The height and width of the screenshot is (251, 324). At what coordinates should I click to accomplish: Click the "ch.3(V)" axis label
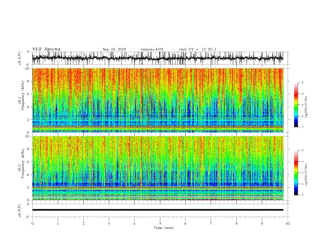click(x=20, y=210)
